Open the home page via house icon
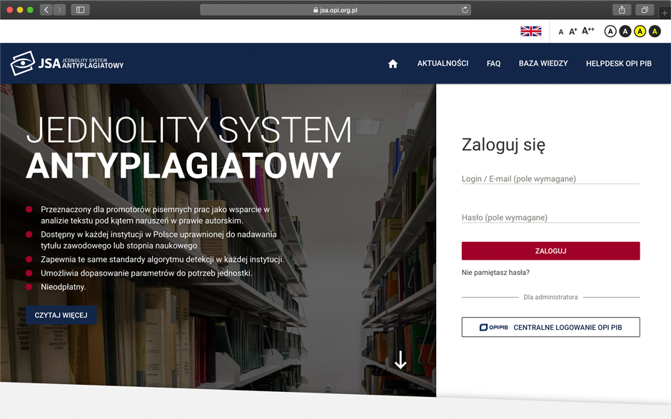Image resolution: width=671 pixels, height=419 pixels. coord(393,64)
